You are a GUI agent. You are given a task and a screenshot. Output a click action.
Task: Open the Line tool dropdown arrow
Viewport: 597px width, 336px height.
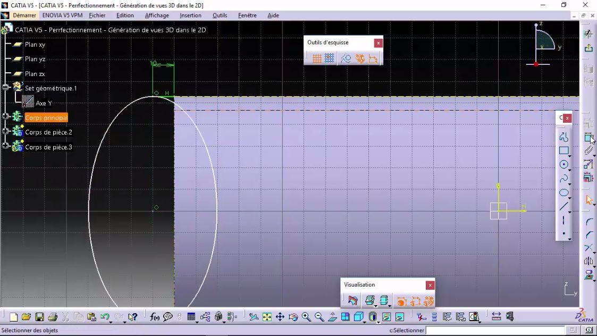tap(569, 212)
